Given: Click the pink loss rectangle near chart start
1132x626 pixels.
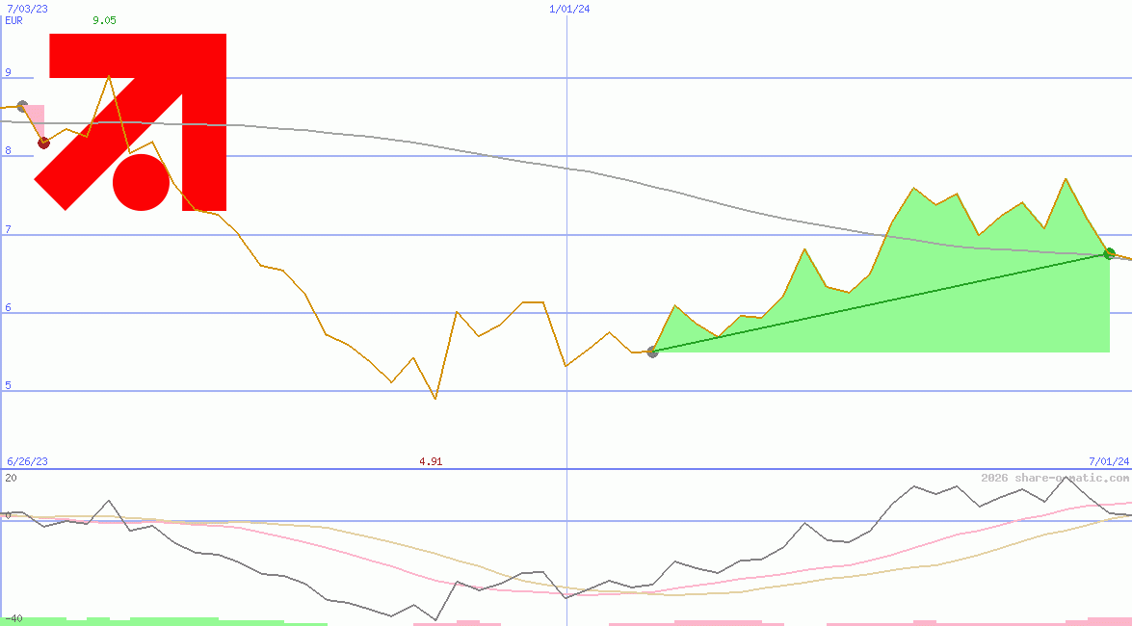Looking at the screenshot, I should [35, 122].
